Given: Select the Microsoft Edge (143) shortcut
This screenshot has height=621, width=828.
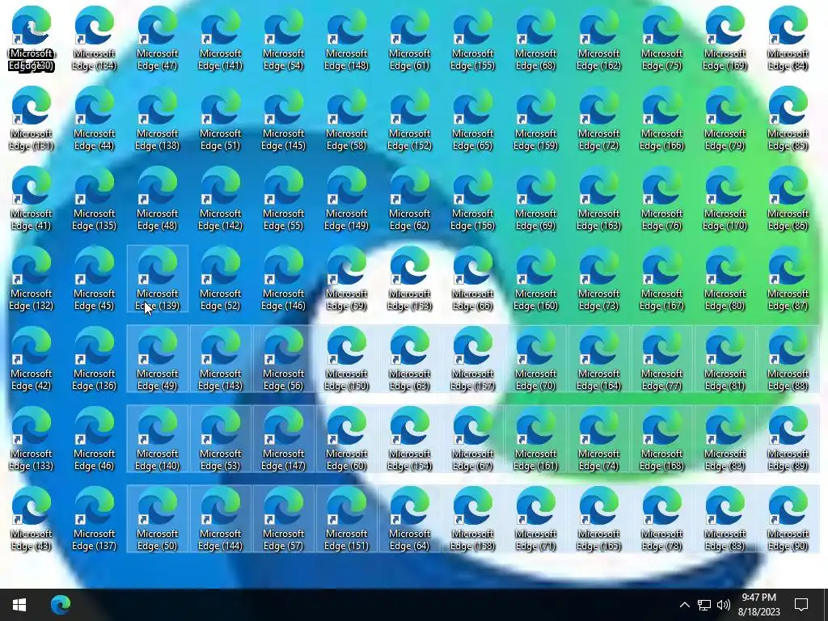Looking at the screenshot, I should click(220, 358).
